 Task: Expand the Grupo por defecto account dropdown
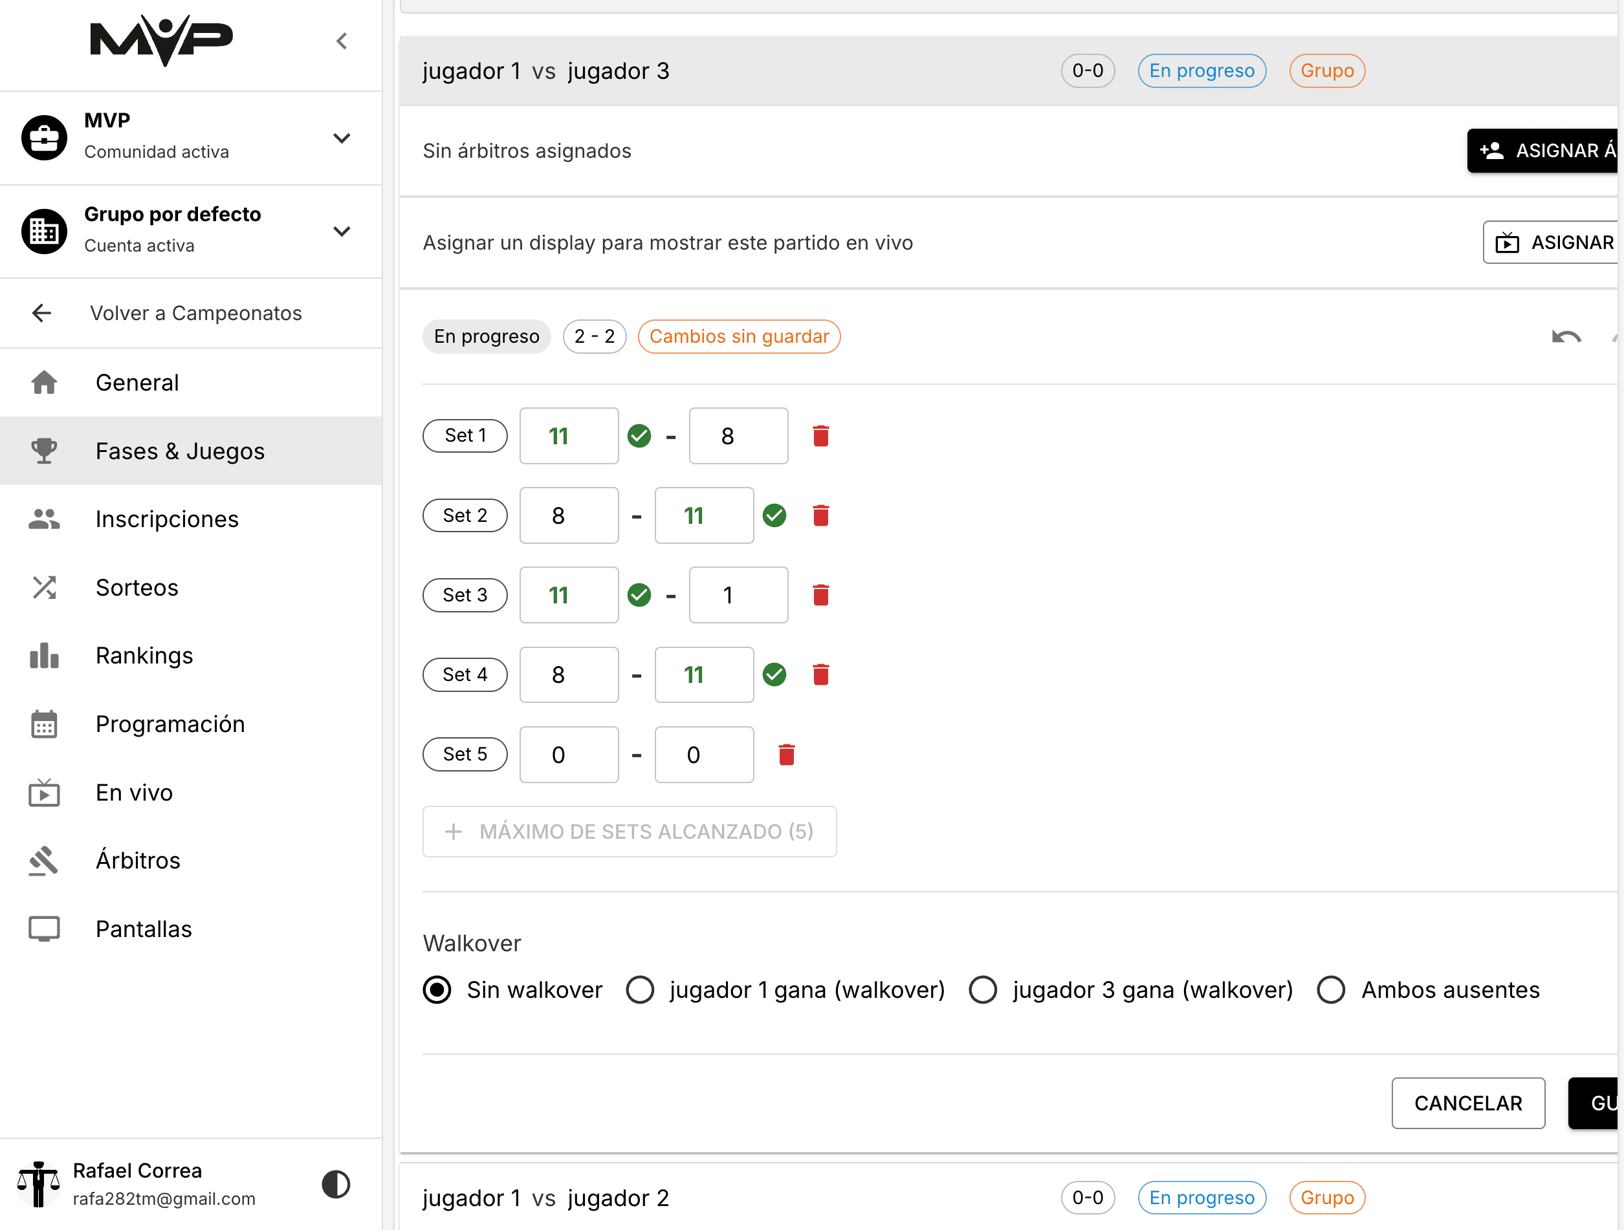pyautogui.click(x=342, y=231)
